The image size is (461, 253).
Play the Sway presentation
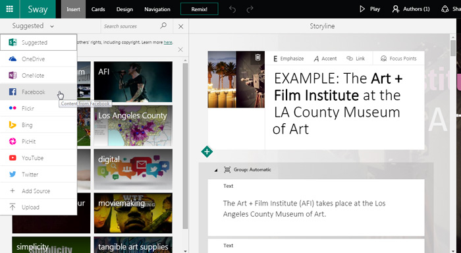(x=370, y=9)
